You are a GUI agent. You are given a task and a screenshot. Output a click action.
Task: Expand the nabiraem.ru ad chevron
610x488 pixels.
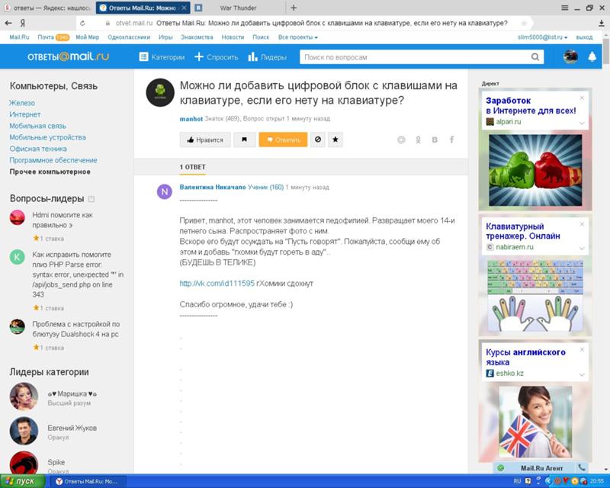[x=582, y=249]
